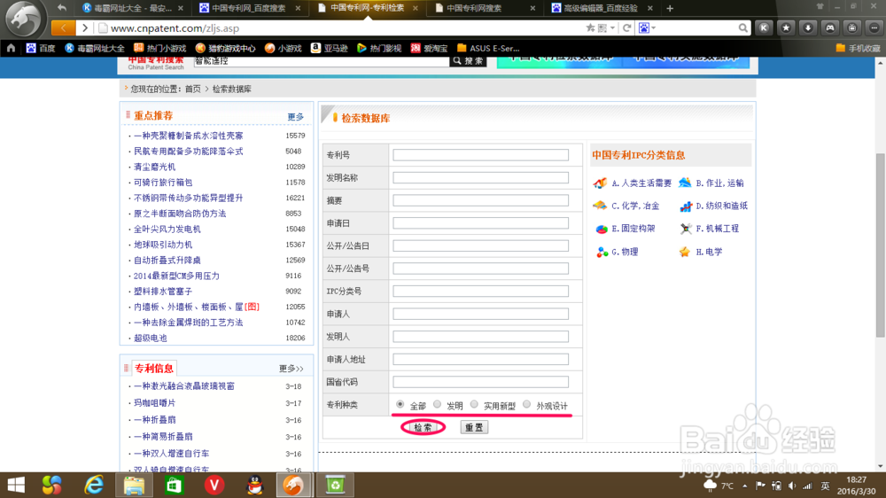Launch Internet Explorer from taskbar
Image resolution: width=886 pixels, height=498 pixels.
pos(94,485)
